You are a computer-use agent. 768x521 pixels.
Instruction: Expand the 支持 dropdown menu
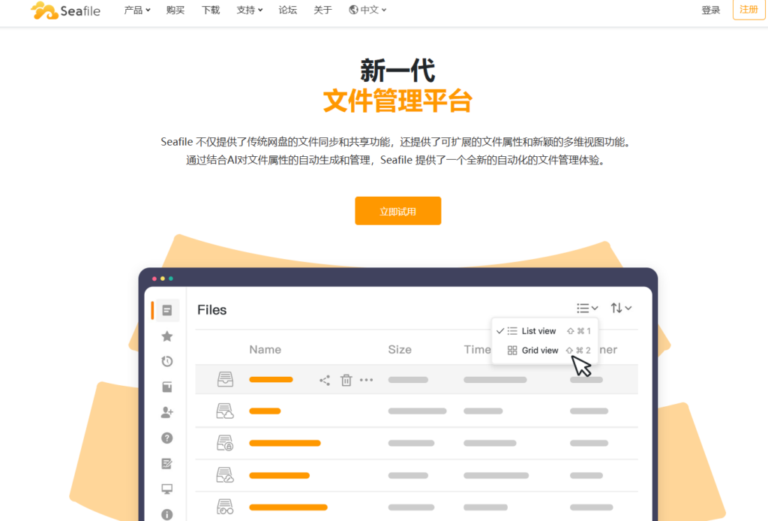pos(250,10)
